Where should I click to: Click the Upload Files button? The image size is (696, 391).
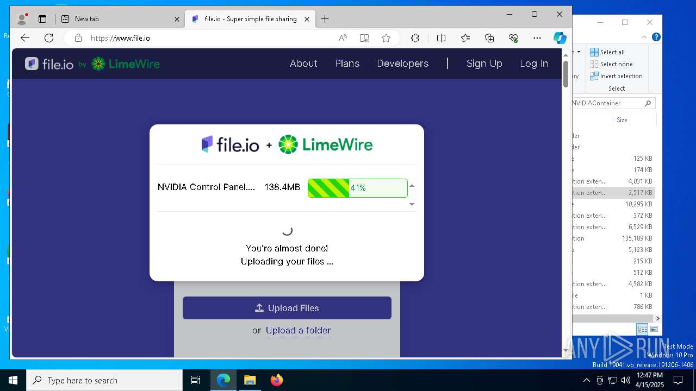[x=287, y=308]
